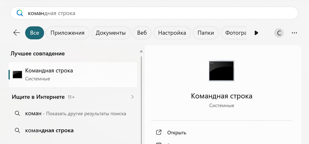Select the Настройка filter tab
Image resolution: width=309 pixels, height=144 pixels.
pyautogui.click(x=172, y=33)
